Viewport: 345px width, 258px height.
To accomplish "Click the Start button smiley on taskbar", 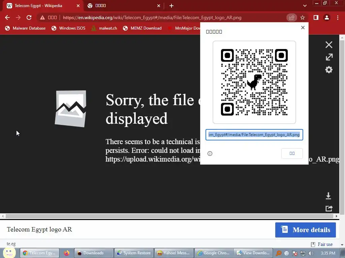I will point(9,253).
